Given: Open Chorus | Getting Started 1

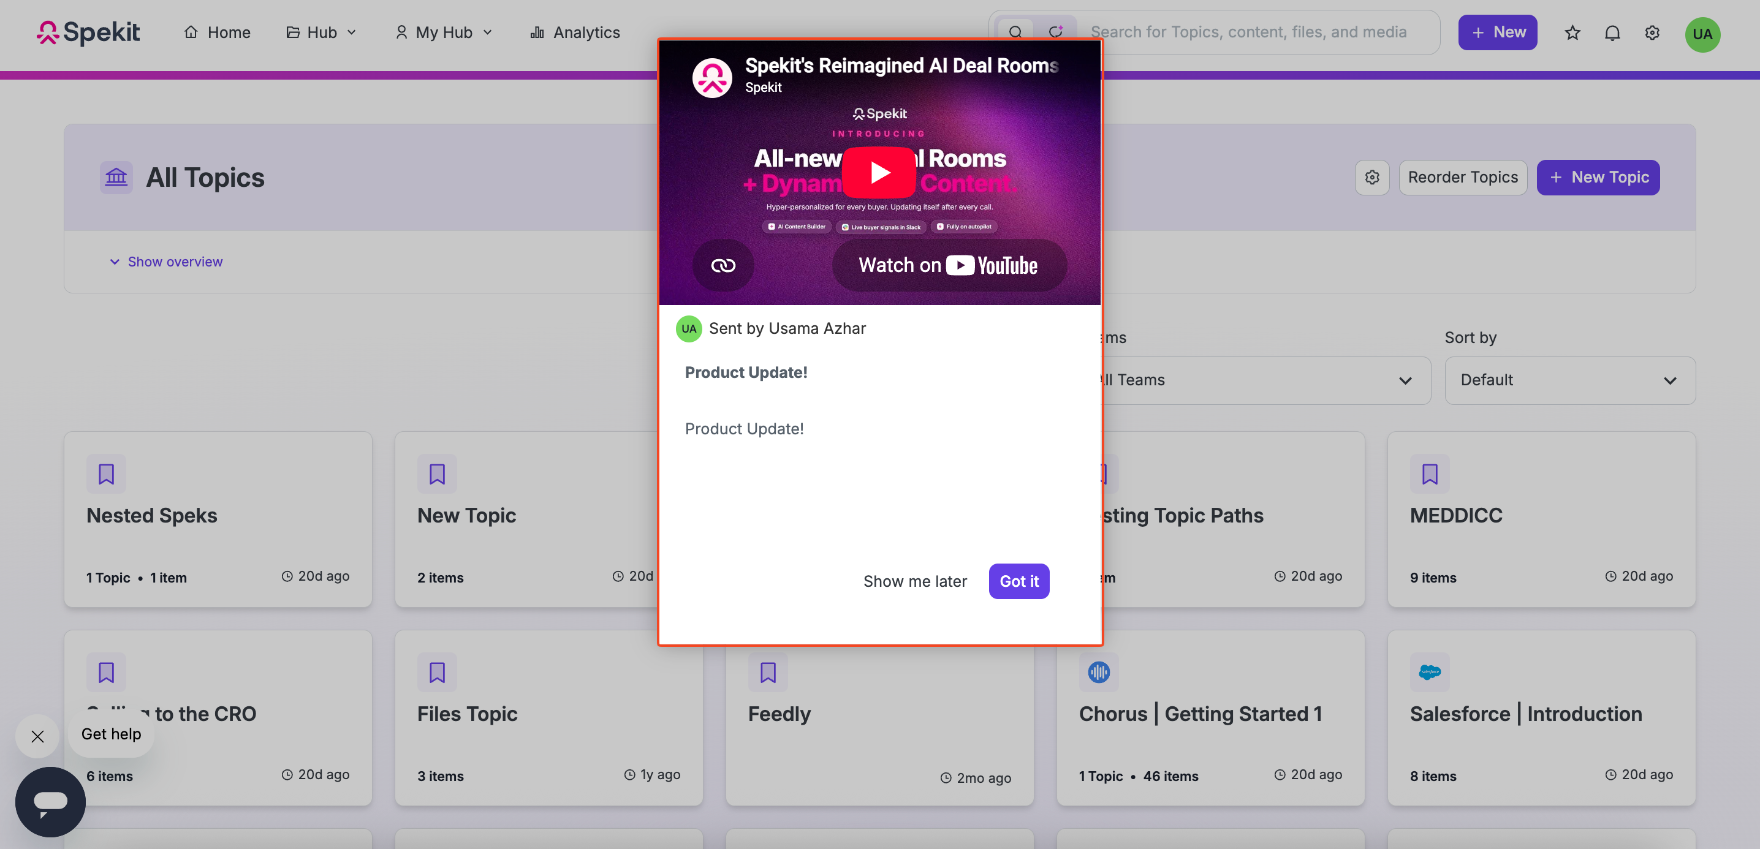Looking at the screenshot, I should (1201, 714).
